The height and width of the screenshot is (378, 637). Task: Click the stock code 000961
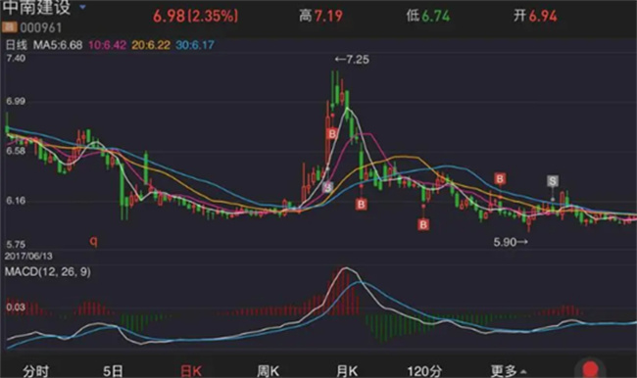[41, 28]
